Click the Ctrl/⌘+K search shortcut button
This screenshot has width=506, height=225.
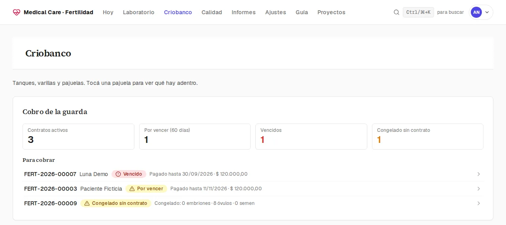[x=418, y=12]
